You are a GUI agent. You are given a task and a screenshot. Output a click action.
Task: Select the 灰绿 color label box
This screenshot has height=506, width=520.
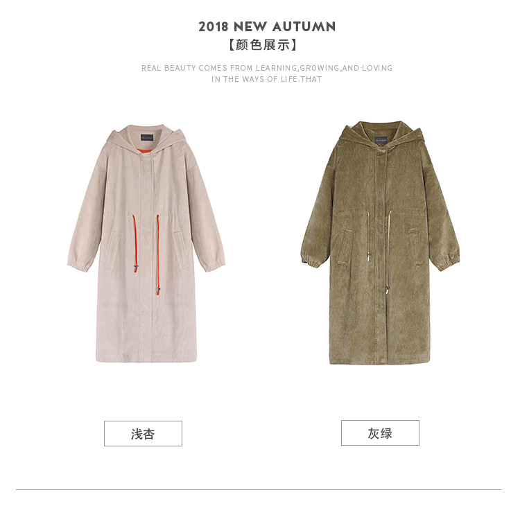tap(380, 433)
